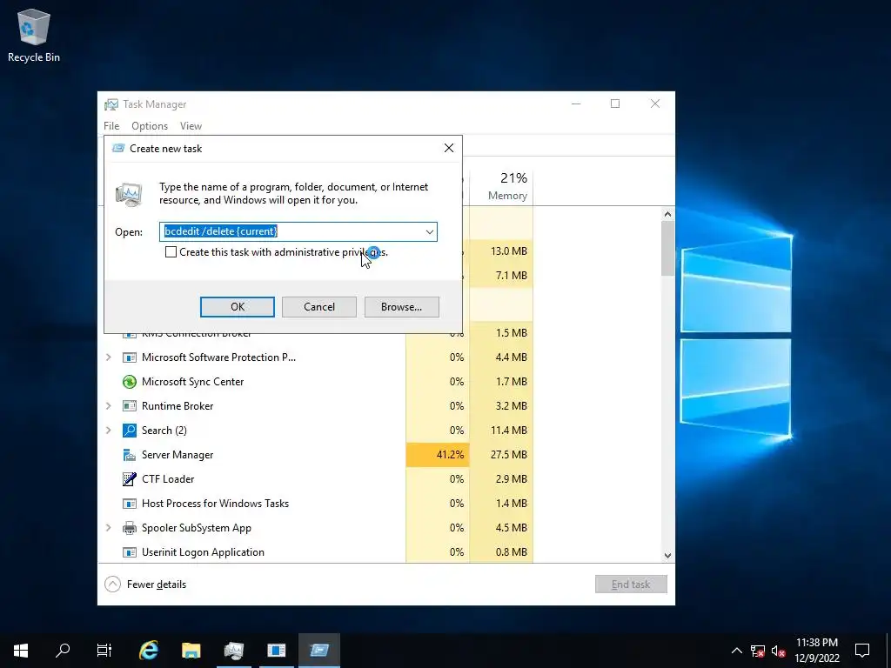The width and height of the screenshot is (891, 668).
Task: Launch Internet Explorer from the taskbar
Action: coord(149,651)
